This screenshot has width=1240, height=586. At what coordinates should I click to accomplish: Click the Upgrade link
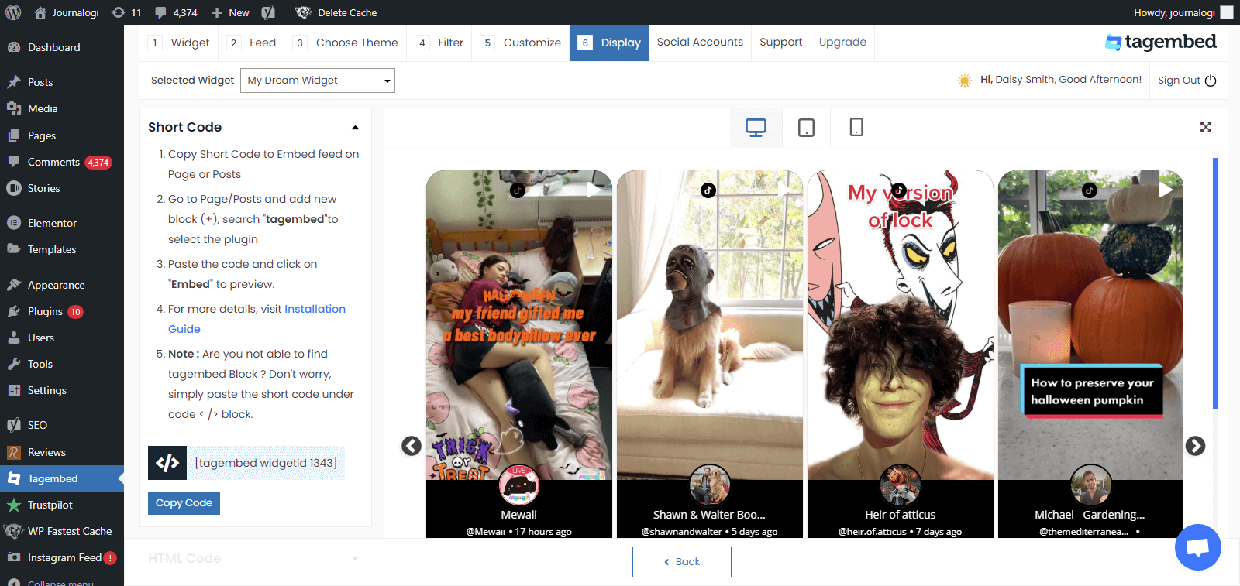pyautogui.click(x=842, y=42)
